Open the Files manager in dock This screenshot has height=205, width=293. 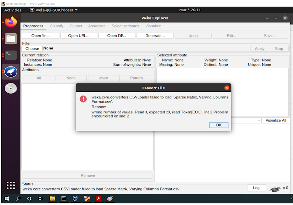pyautogui.click(x=11, y=39)
